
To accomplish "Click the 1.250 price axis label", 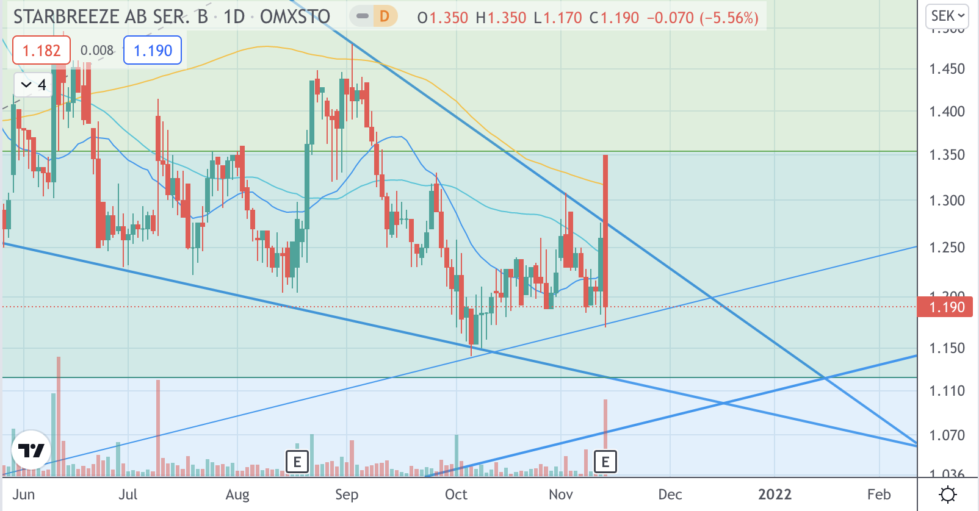I will click(x=947, y=248).
